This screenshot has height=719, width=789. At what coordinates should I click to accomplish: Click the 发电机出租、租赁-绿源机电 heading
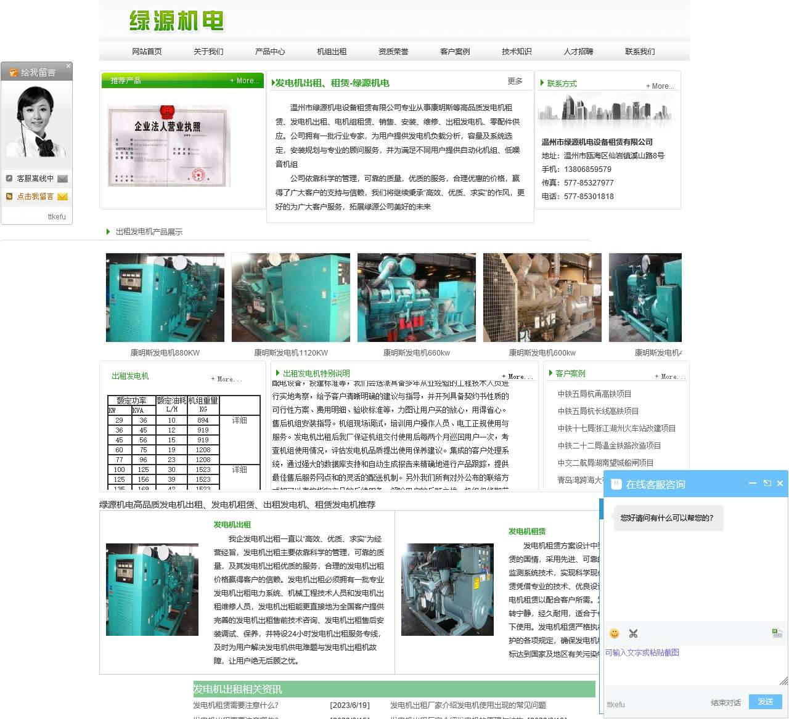pos(332,83)
